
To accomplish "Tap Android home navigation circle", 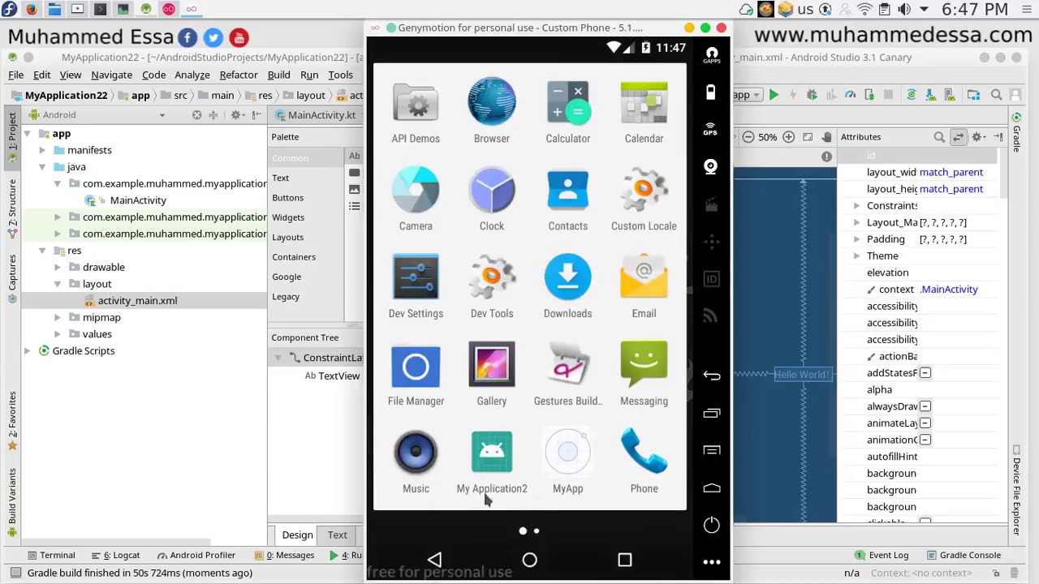I will (529, 560).
